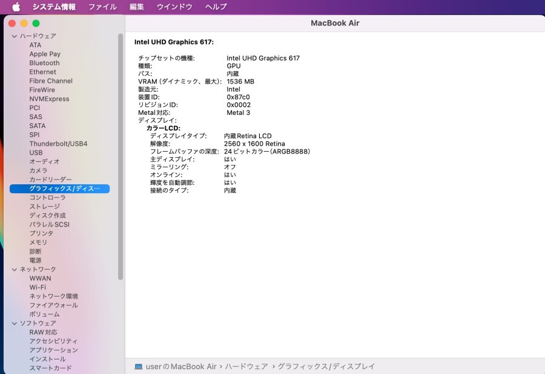Select パラレルSCSI in sidebar
Image resolution: width=545 pixels, height=374 pixels.
pos(50,225)
